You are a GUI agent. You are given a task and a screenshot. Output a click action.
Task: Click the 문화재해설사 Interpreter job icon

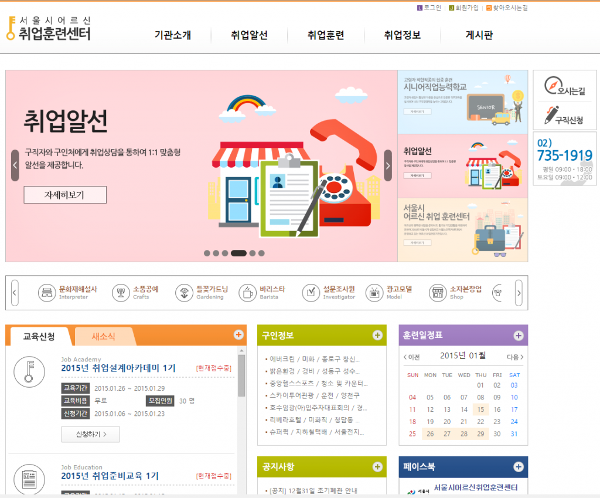point(47,292)
